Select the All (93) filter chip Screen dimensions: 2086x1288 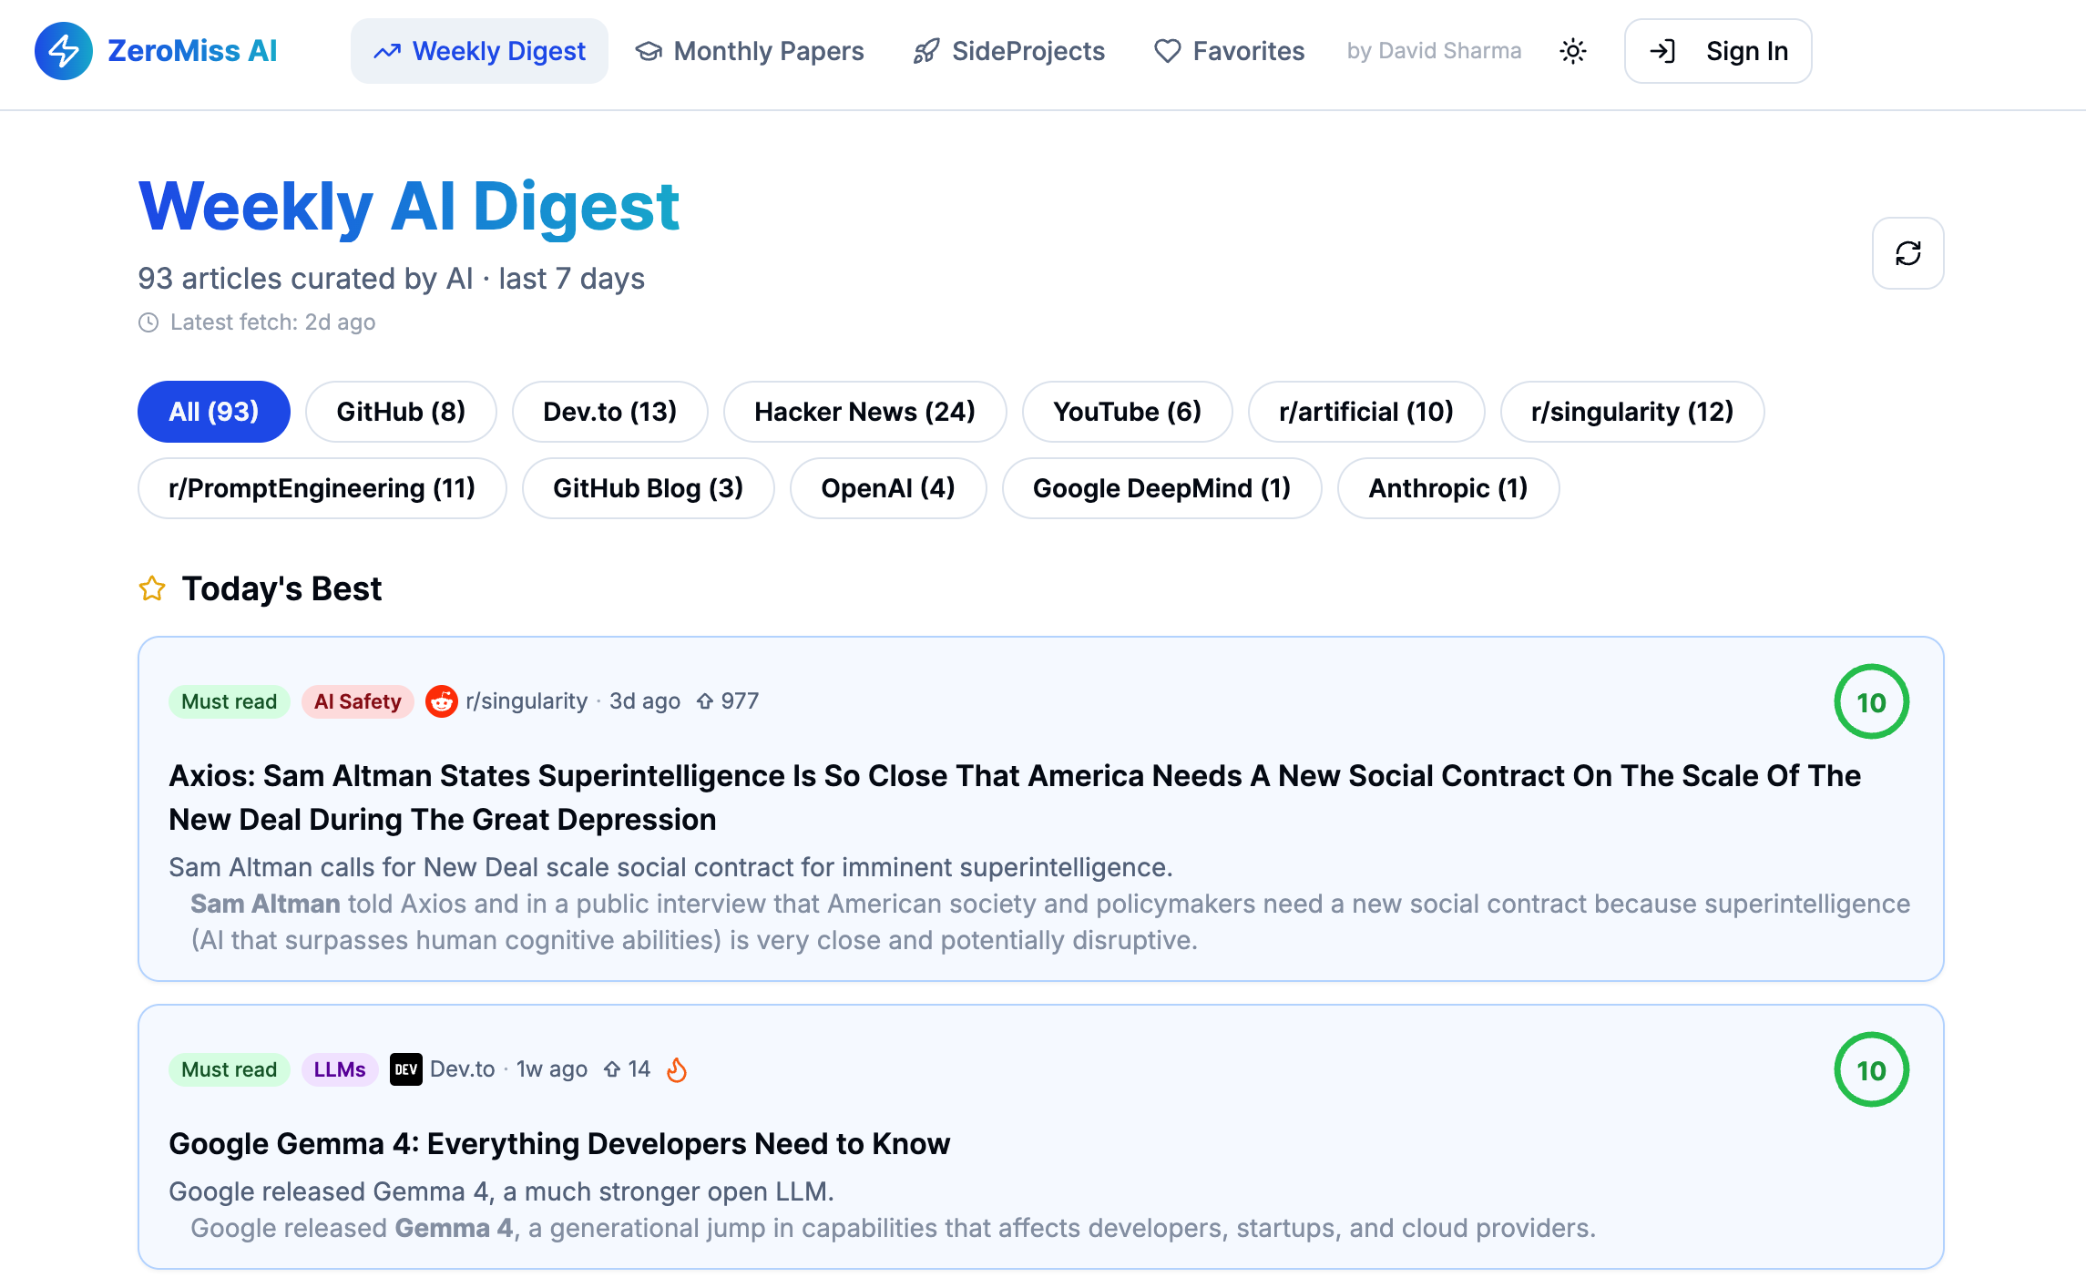pos(214,412)
